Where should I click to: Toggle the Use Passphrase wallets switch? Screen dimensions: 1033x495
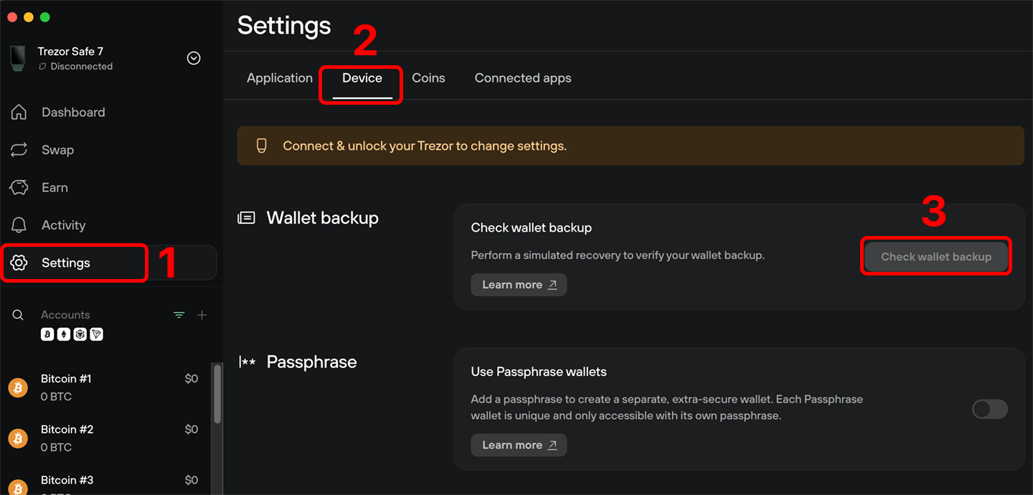tap(990, 409)
